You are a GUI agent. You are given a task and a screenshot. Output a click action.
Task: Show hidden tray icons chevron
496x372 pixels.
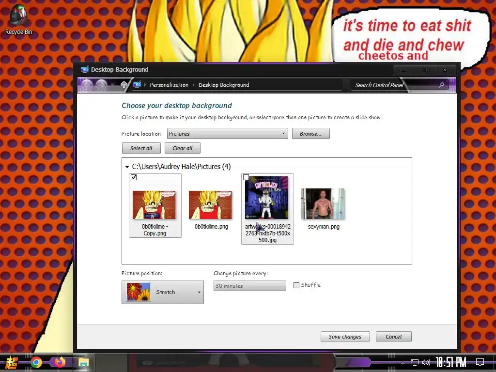coord(403,362)
